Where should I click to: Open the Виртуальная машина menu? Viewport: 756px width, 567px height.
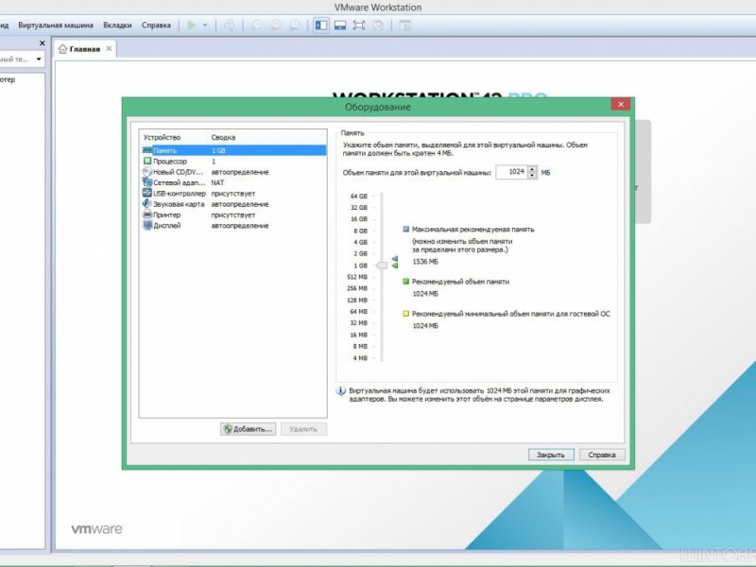click(x=56, y=26)
